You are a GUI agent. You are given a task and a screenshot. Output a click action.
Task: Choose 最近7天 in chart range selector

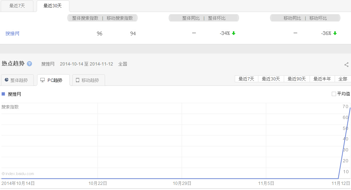pyautogui.click(x=246, y=79)
